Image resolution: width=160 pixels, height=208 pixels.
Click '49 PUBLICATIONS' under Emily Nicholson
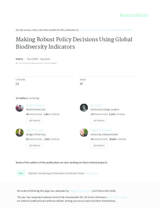click(34, 114)
